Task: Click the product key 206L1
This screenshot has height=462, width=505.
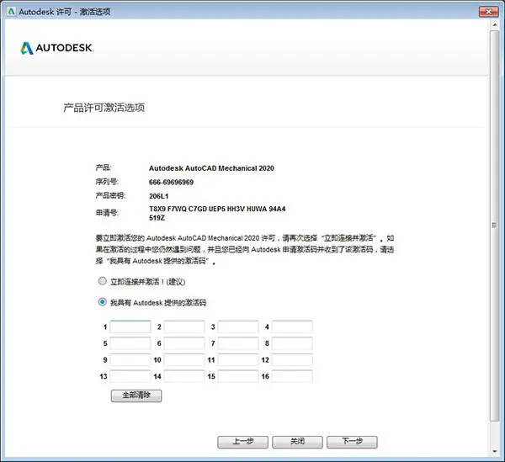Action: (158, 196)
